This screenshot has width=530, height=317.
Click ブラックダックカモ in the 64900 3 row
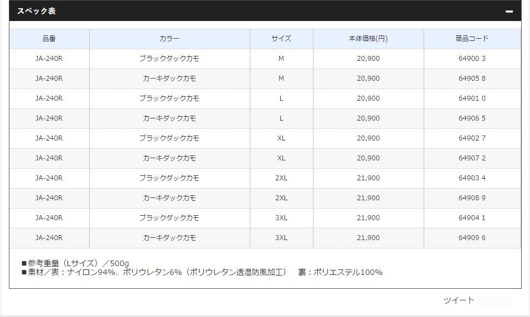169,59
